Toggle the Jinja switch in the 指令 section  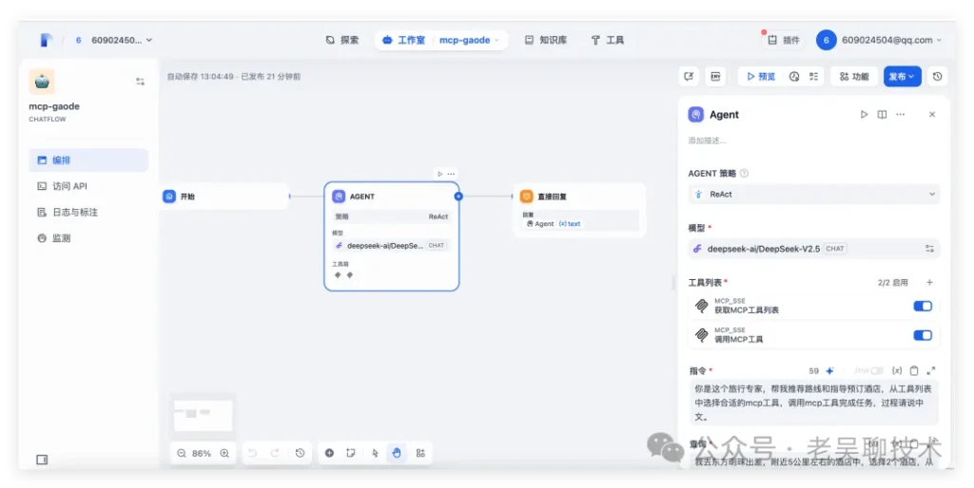874,370
